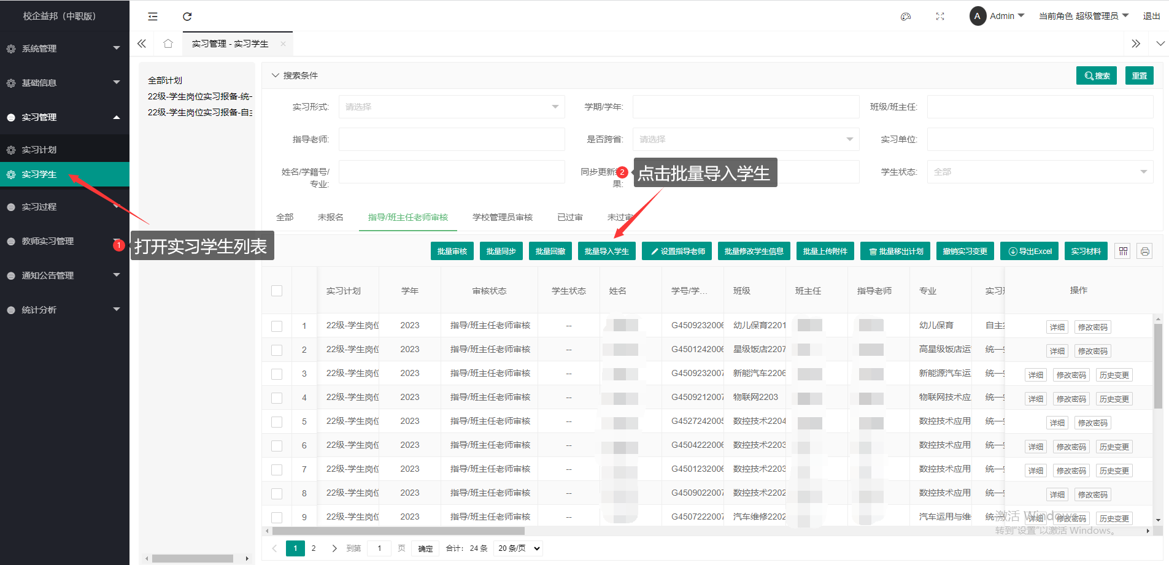Click the 指导老师 input field
Image resolution: width=1169 pixels, height=565 pixels.
coord(451,139)
